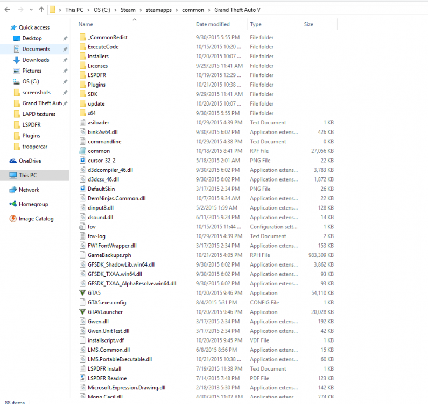The width and height of the screenshot is (428, 404).
Task: Select GameBackups.rph file icon
Action: coord(82,255)
